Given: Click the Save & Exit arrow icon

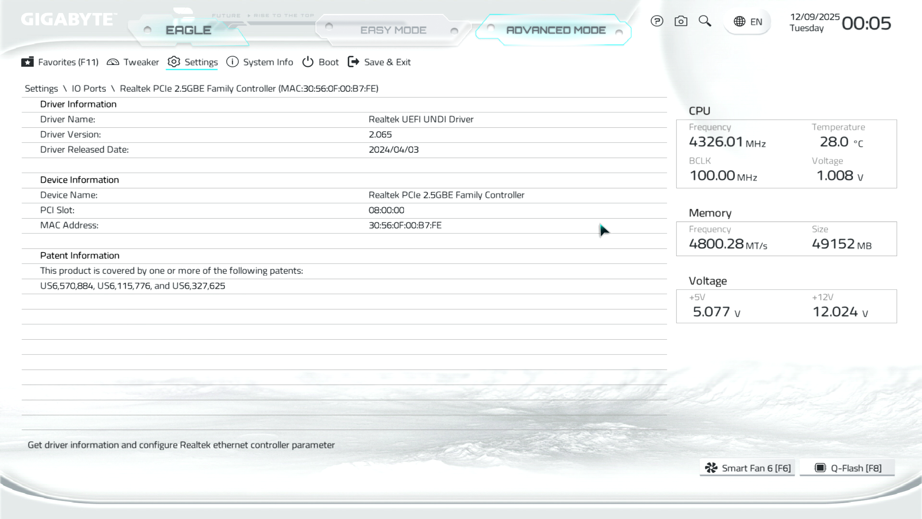Looking at the screenshot, I should (x=353, y=62).
